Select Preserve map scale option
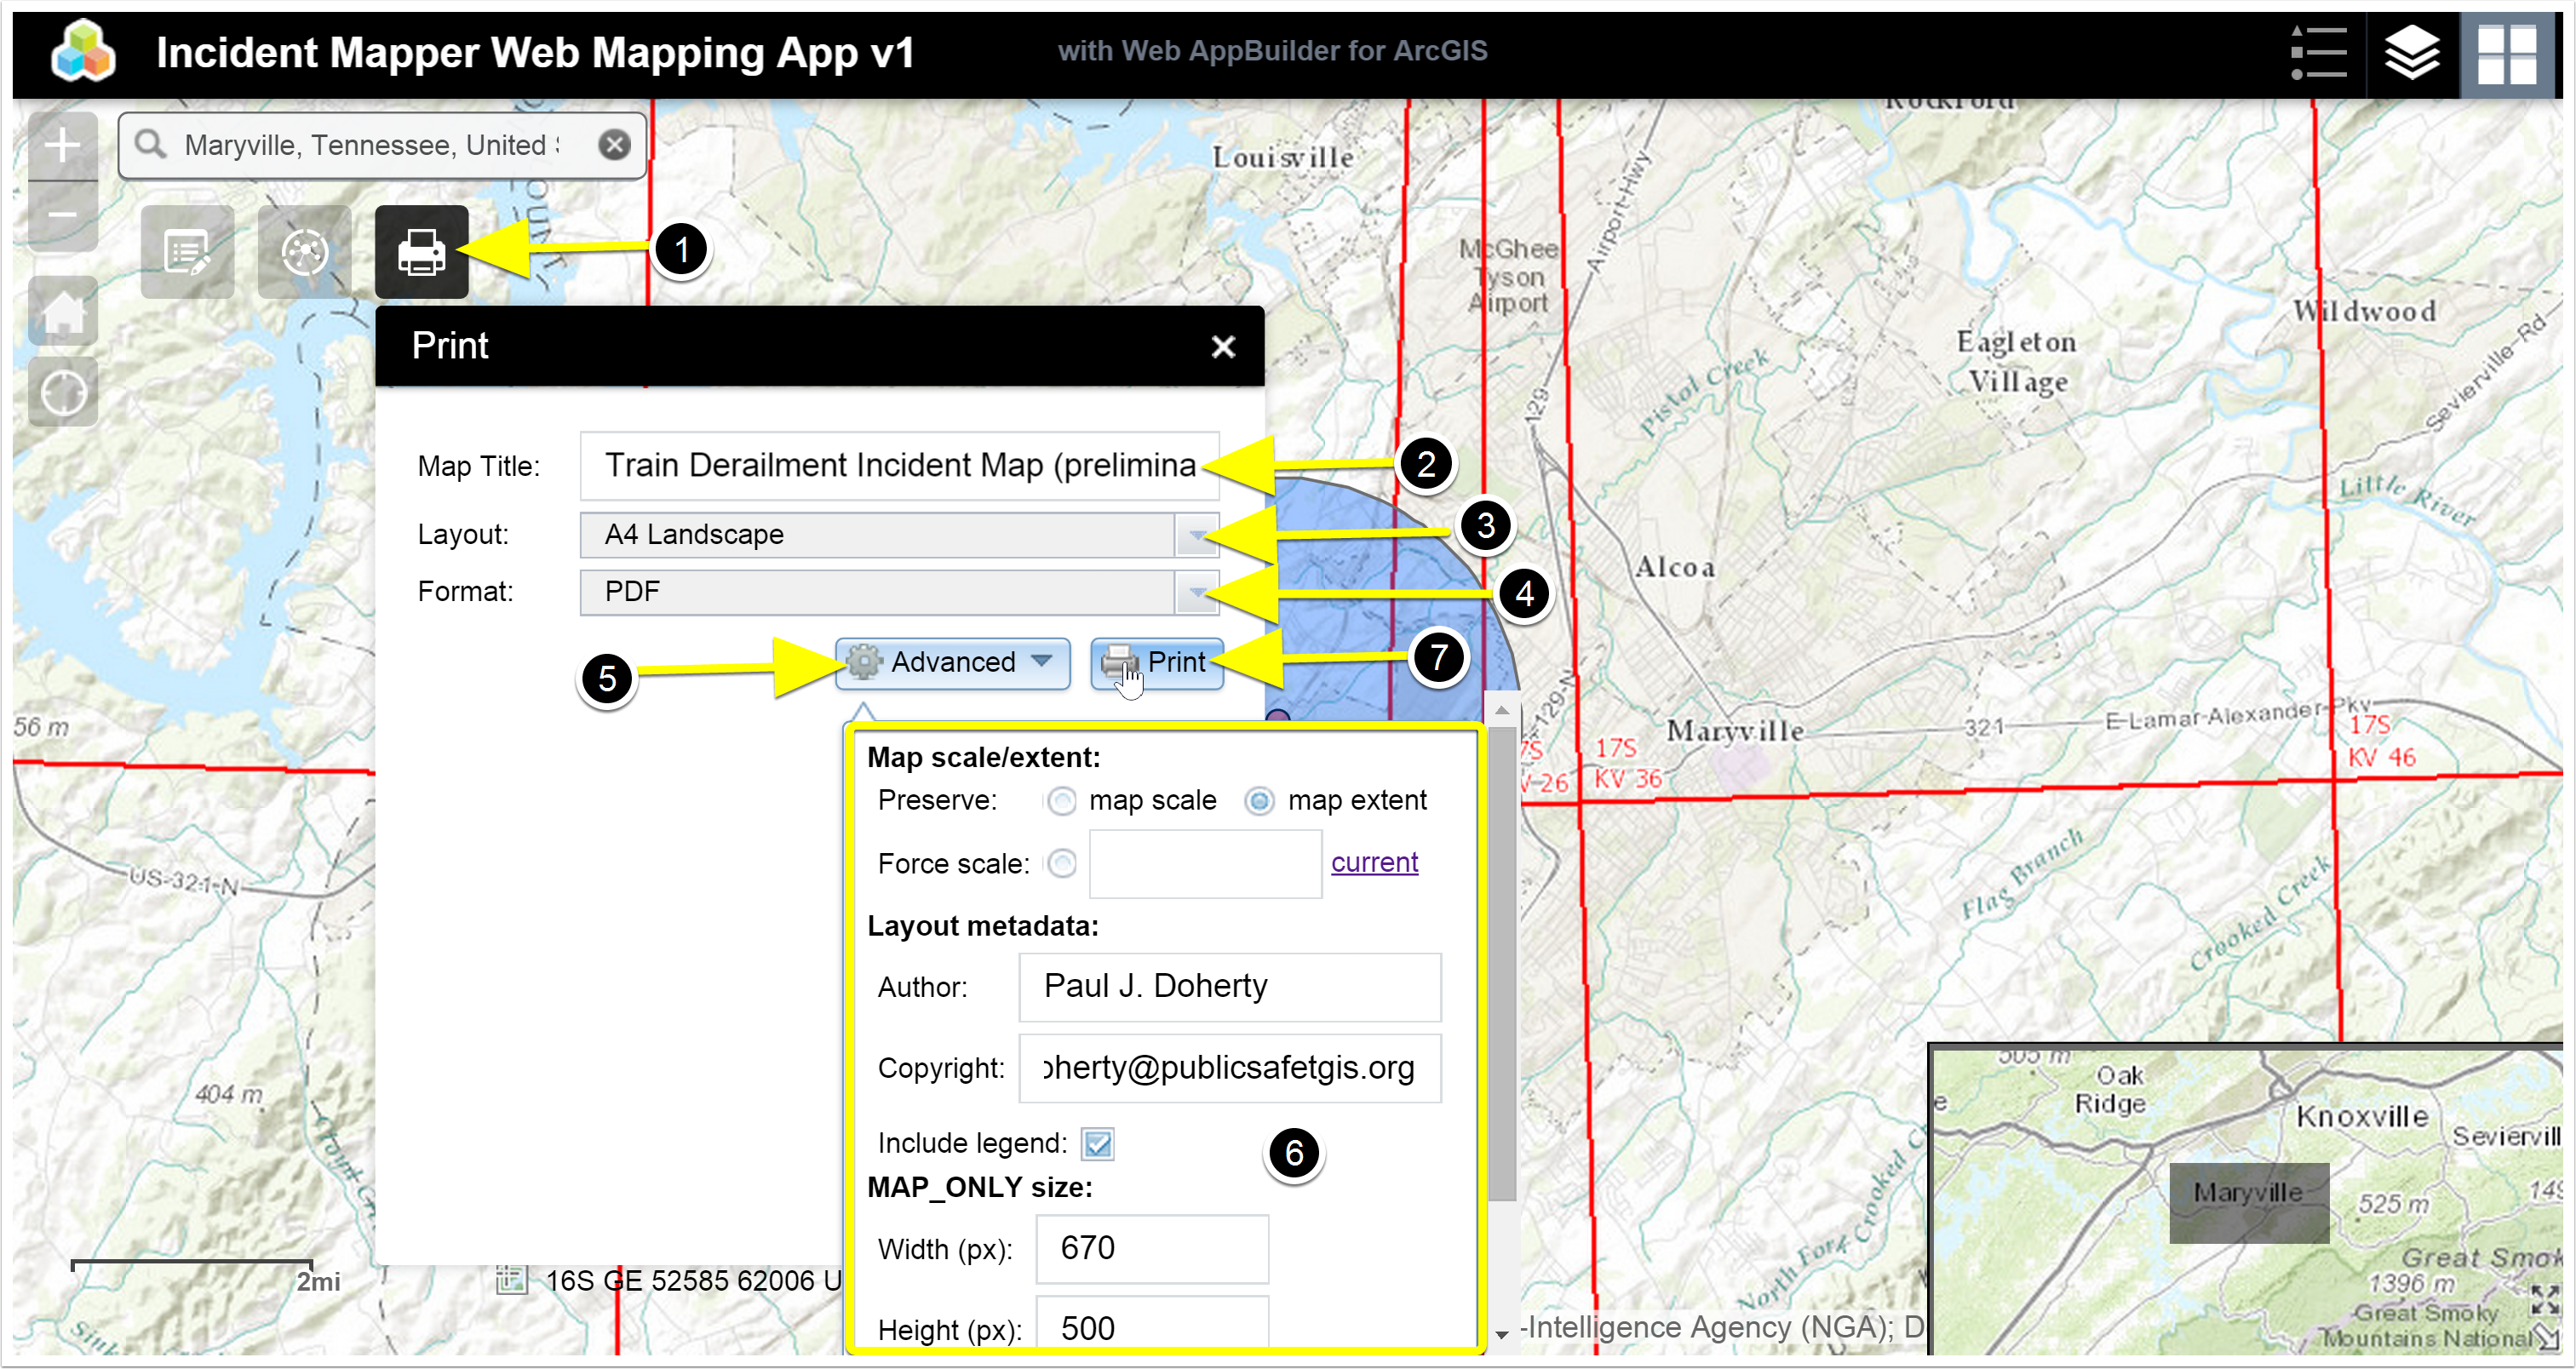 [x=1062, y=801]
